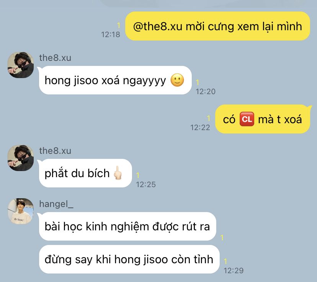317x282 pixels.
Task: Tap the smiley face emoji
Action: [177, 80]
